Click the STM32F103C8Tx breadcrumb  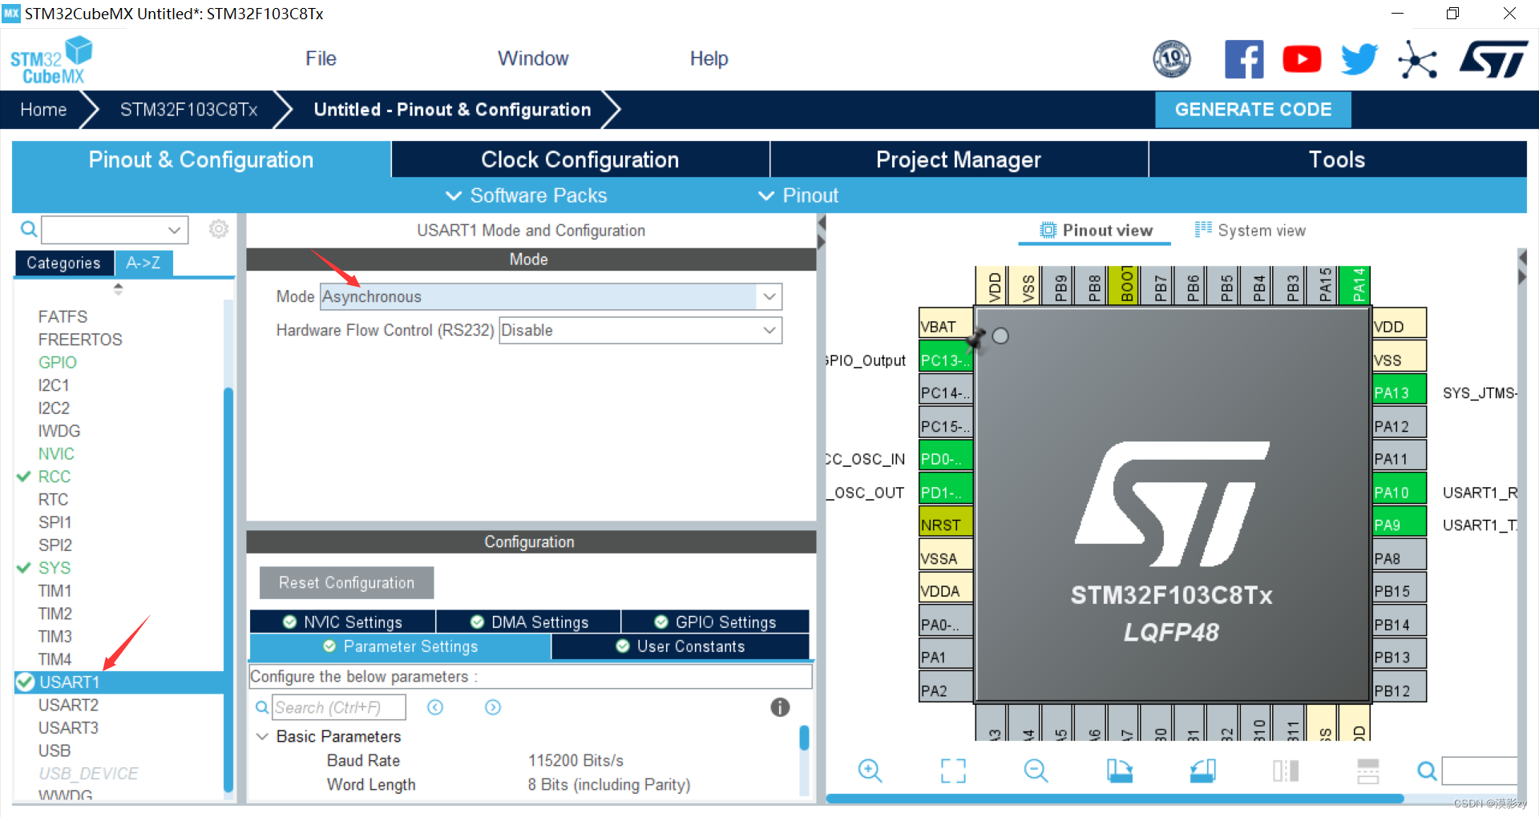tap(189, 110)
